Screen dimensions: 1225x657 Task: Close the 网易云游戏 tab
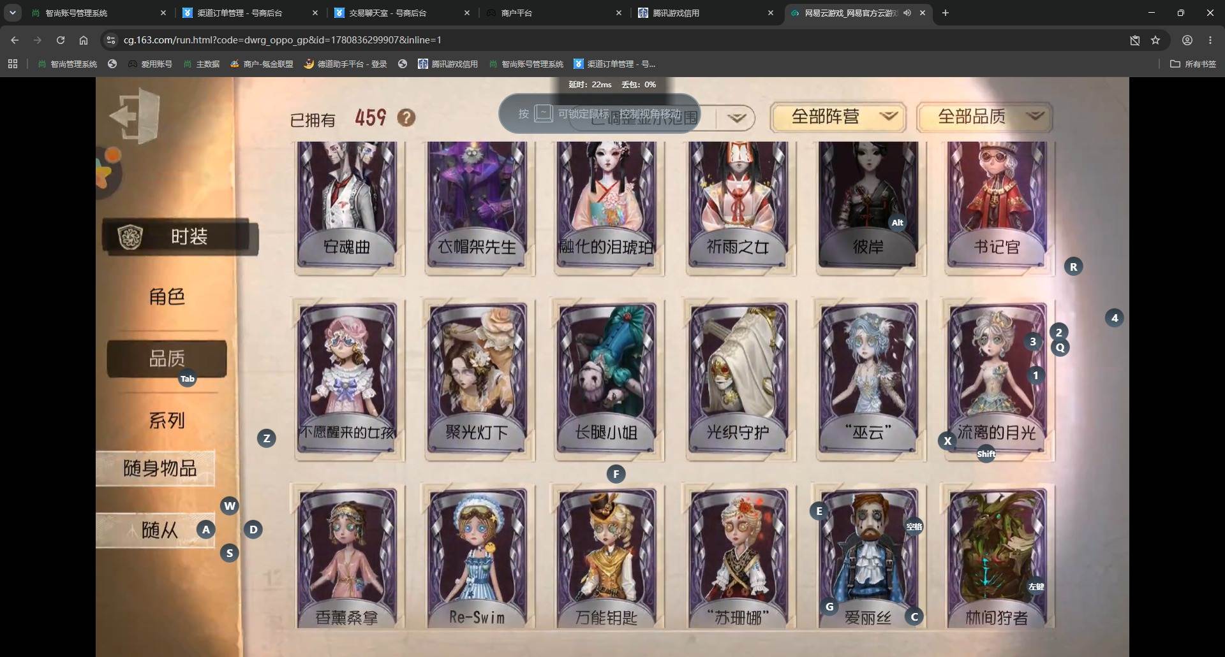point(923,13)
